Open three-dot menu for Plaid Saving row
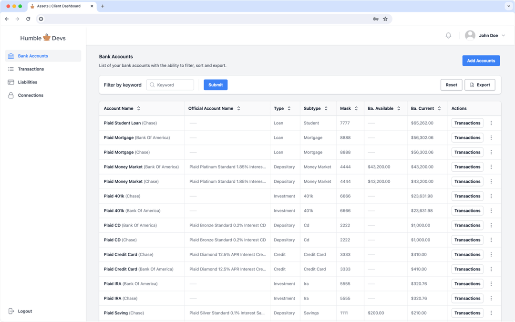 click(491, 313)
